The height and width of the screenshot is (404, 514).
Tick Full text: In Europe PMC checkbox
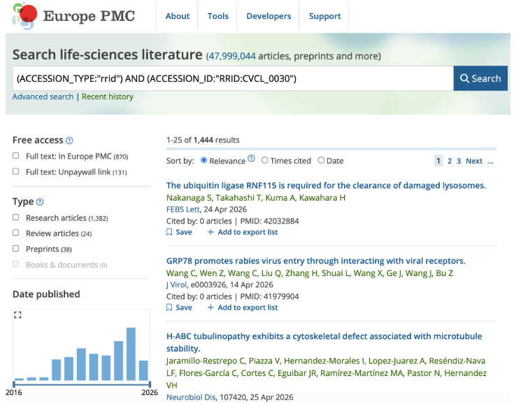pyautogui.click(x=15, y=156)
